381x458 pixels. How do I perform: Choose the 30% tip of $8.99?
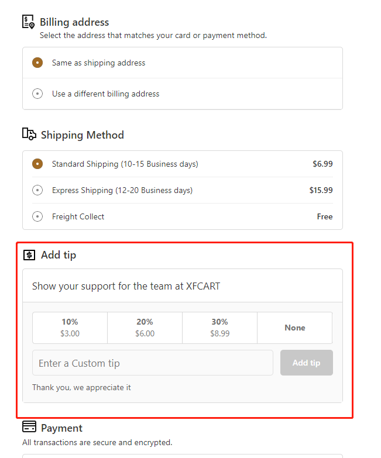pyautogui.click(x=219, y=328)
